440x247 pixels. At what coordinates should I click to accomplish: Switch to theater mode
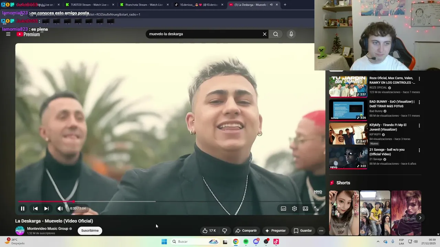point(305,209)
